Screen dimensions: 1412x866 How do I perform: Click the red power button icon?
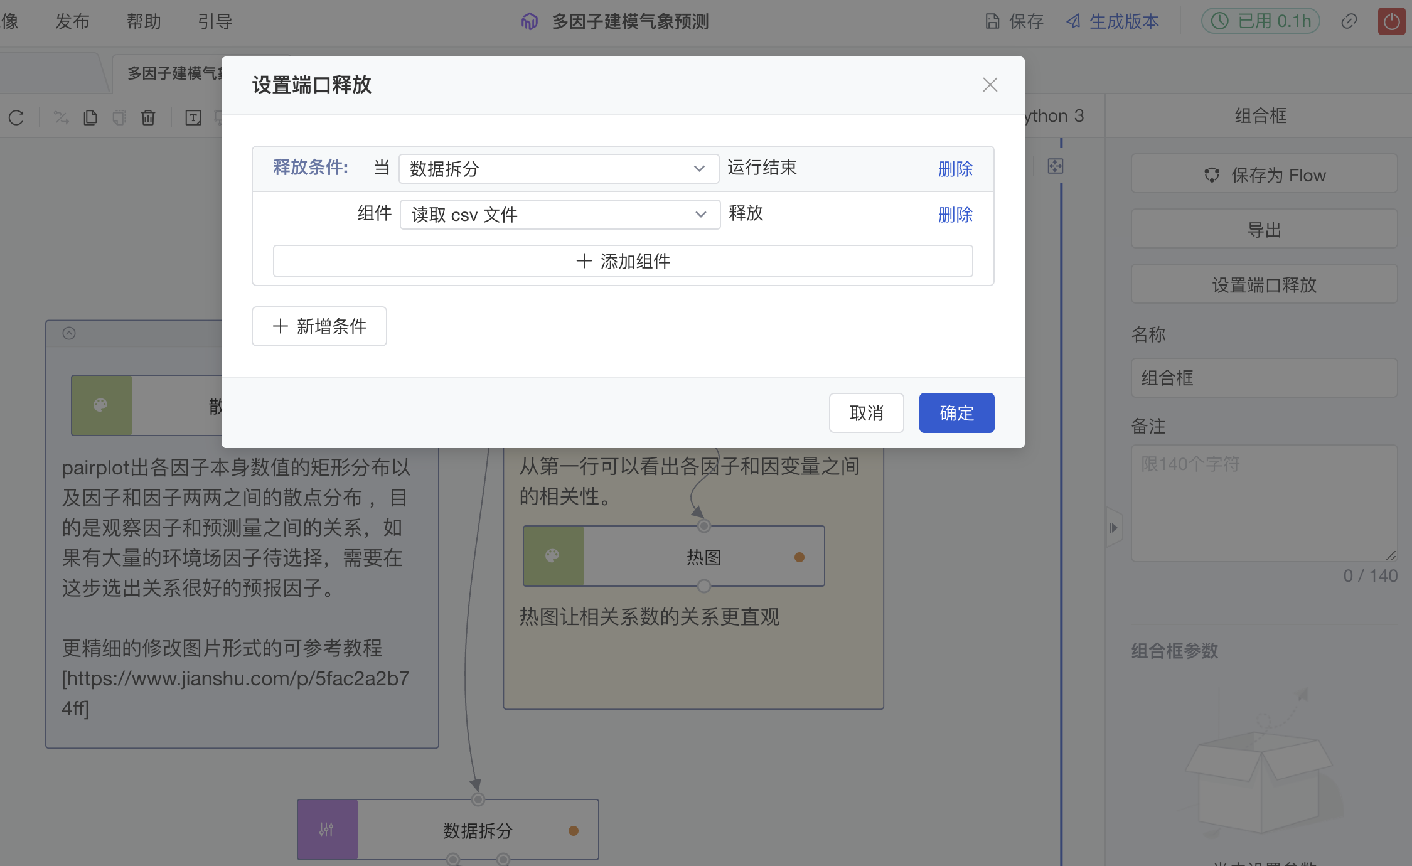(1391, 21)
